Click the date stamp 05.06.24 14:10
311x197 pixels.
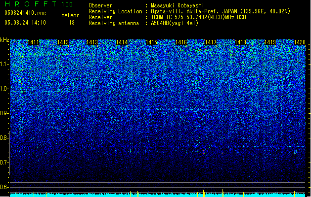25,23
